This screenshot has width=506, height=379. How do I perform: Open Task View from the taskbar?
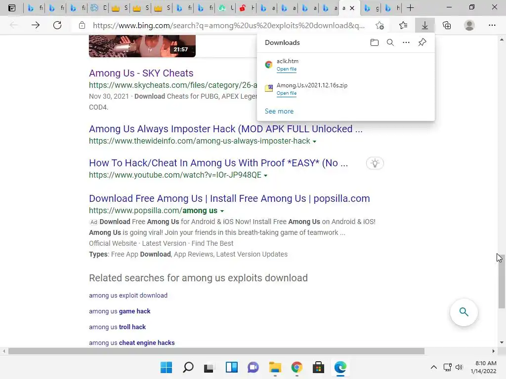coord(209,367)
